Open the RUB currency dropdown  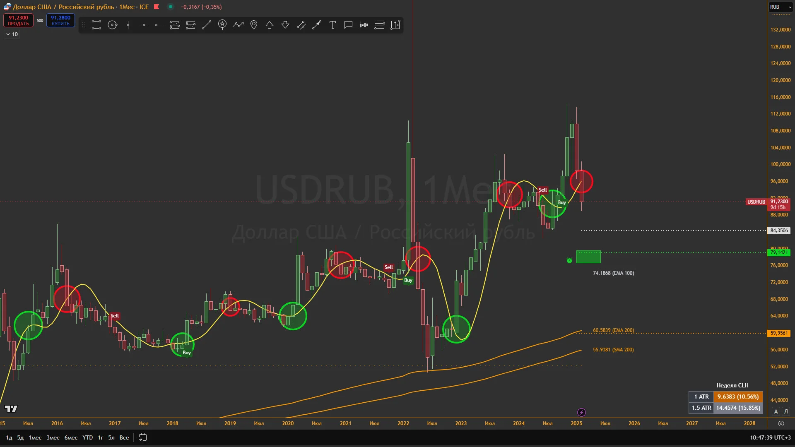pyautogui.click(x=781, y=7)
